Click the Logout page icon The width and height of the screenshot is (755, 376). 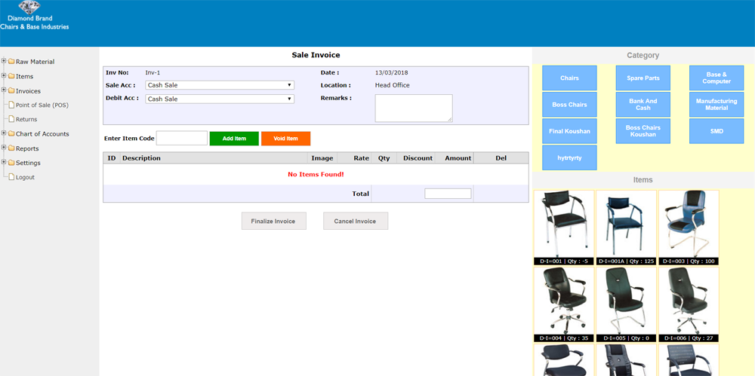tap(11, 177)
